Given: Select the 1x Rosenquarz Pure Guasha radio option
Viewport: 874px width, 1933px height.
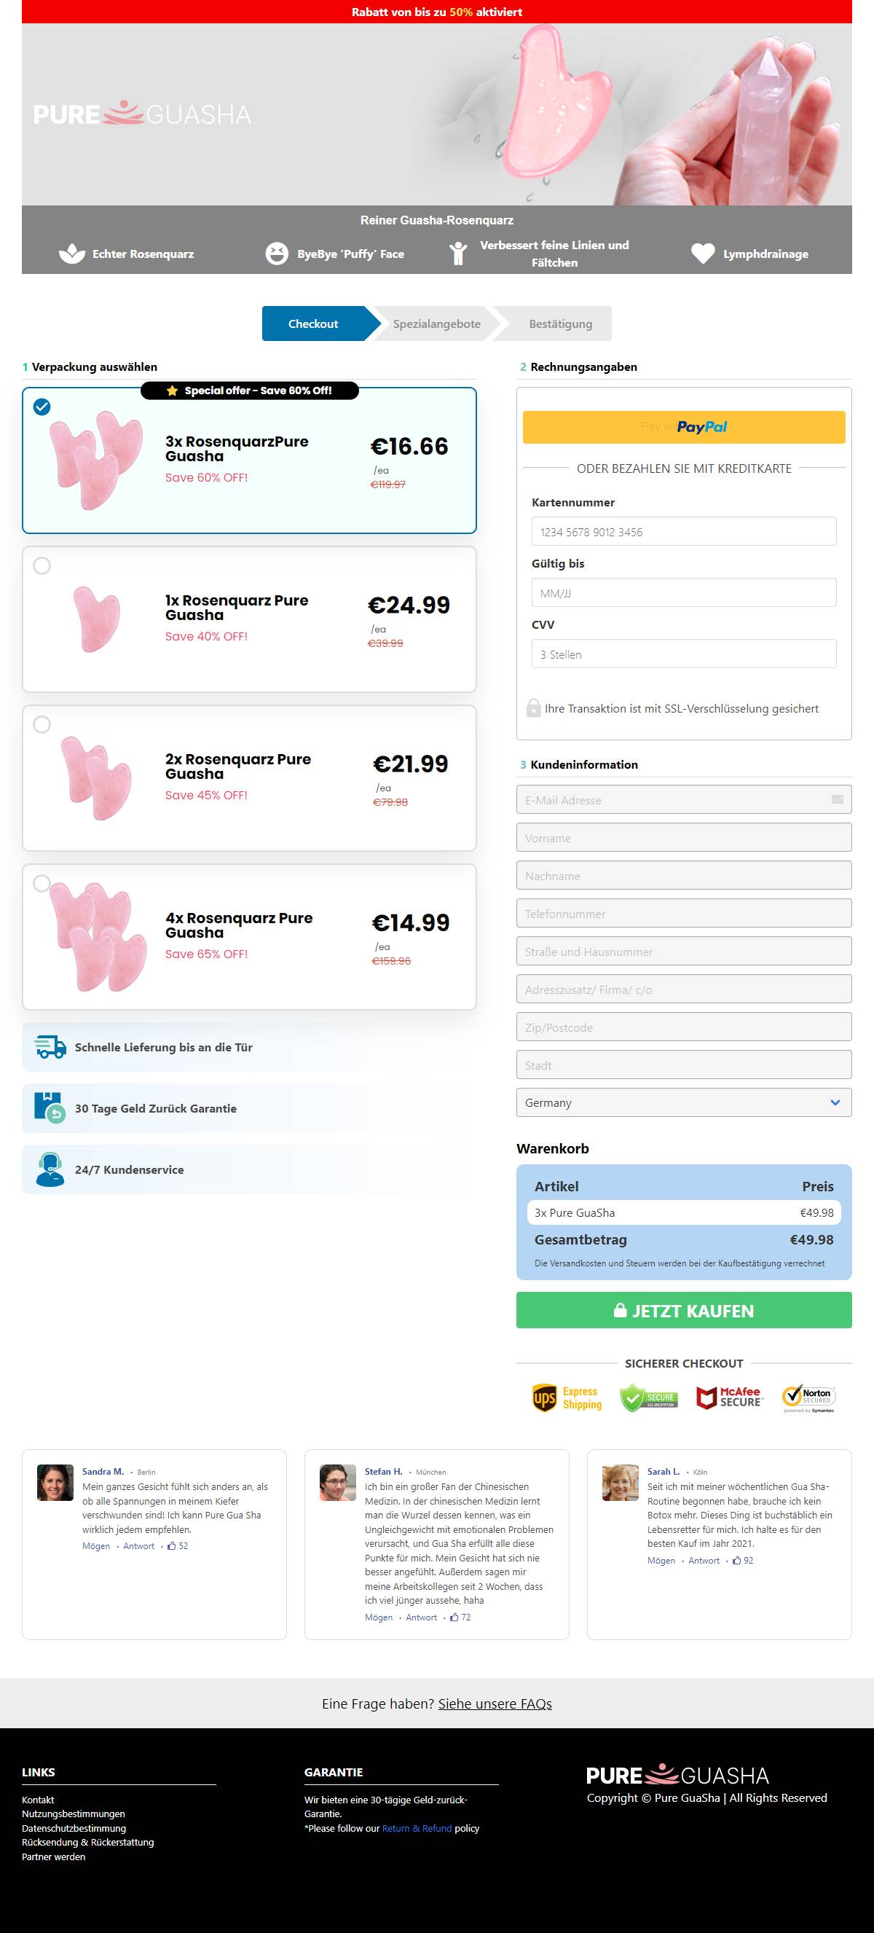Looking at the screenshot, I should click(x=42, y=566).
